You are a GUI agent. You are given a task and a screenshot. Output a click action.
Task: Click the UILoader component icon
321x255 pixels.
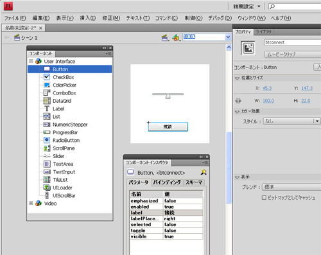coord(47,188)
